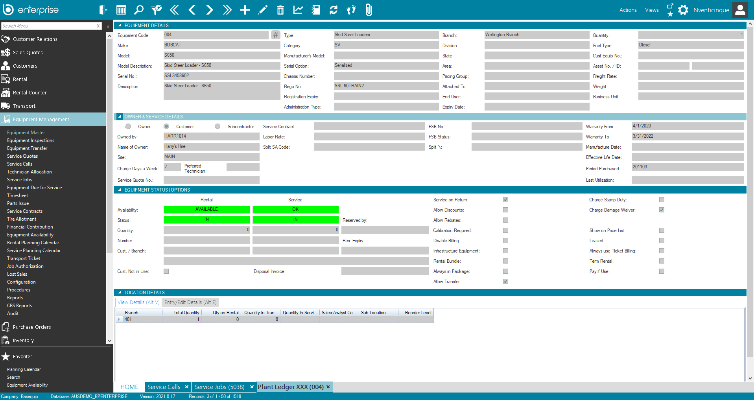
Task: Open the Actions menu
Action: pyautogui.click(x=627, y=10)
